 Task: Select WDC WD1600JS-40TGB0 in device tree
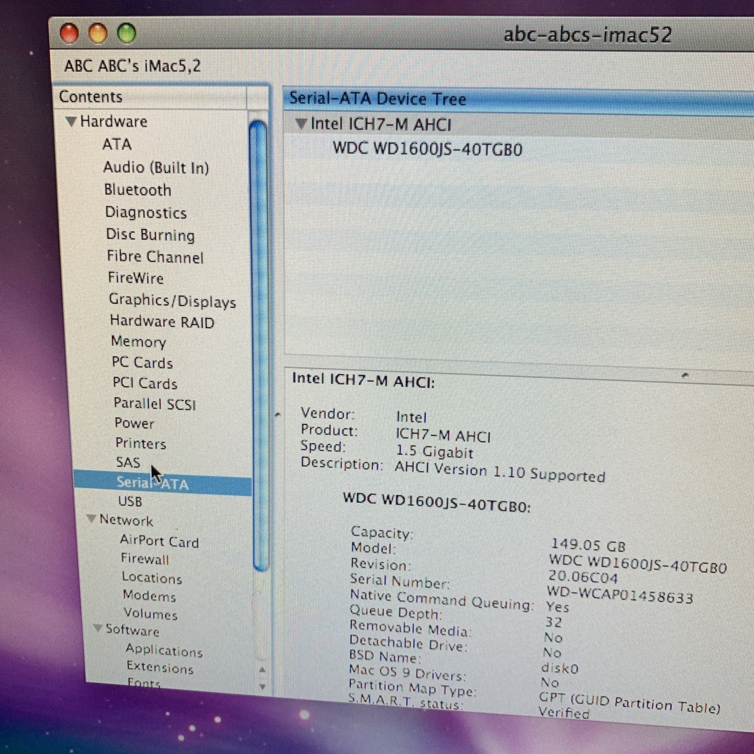click(427, 149)
